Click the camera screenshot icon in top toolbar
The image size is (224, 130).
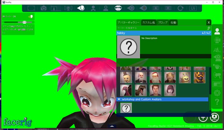click(43, 8)
